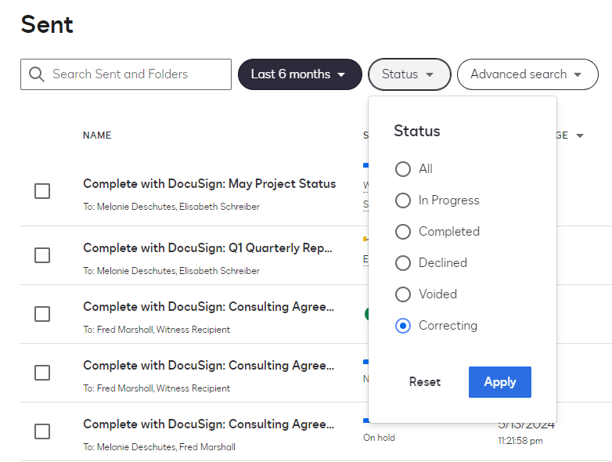The width and height of the screenshot is (612, 462).
Task: Collapse the Status filter dropdown
Action: tap(409, 74)
